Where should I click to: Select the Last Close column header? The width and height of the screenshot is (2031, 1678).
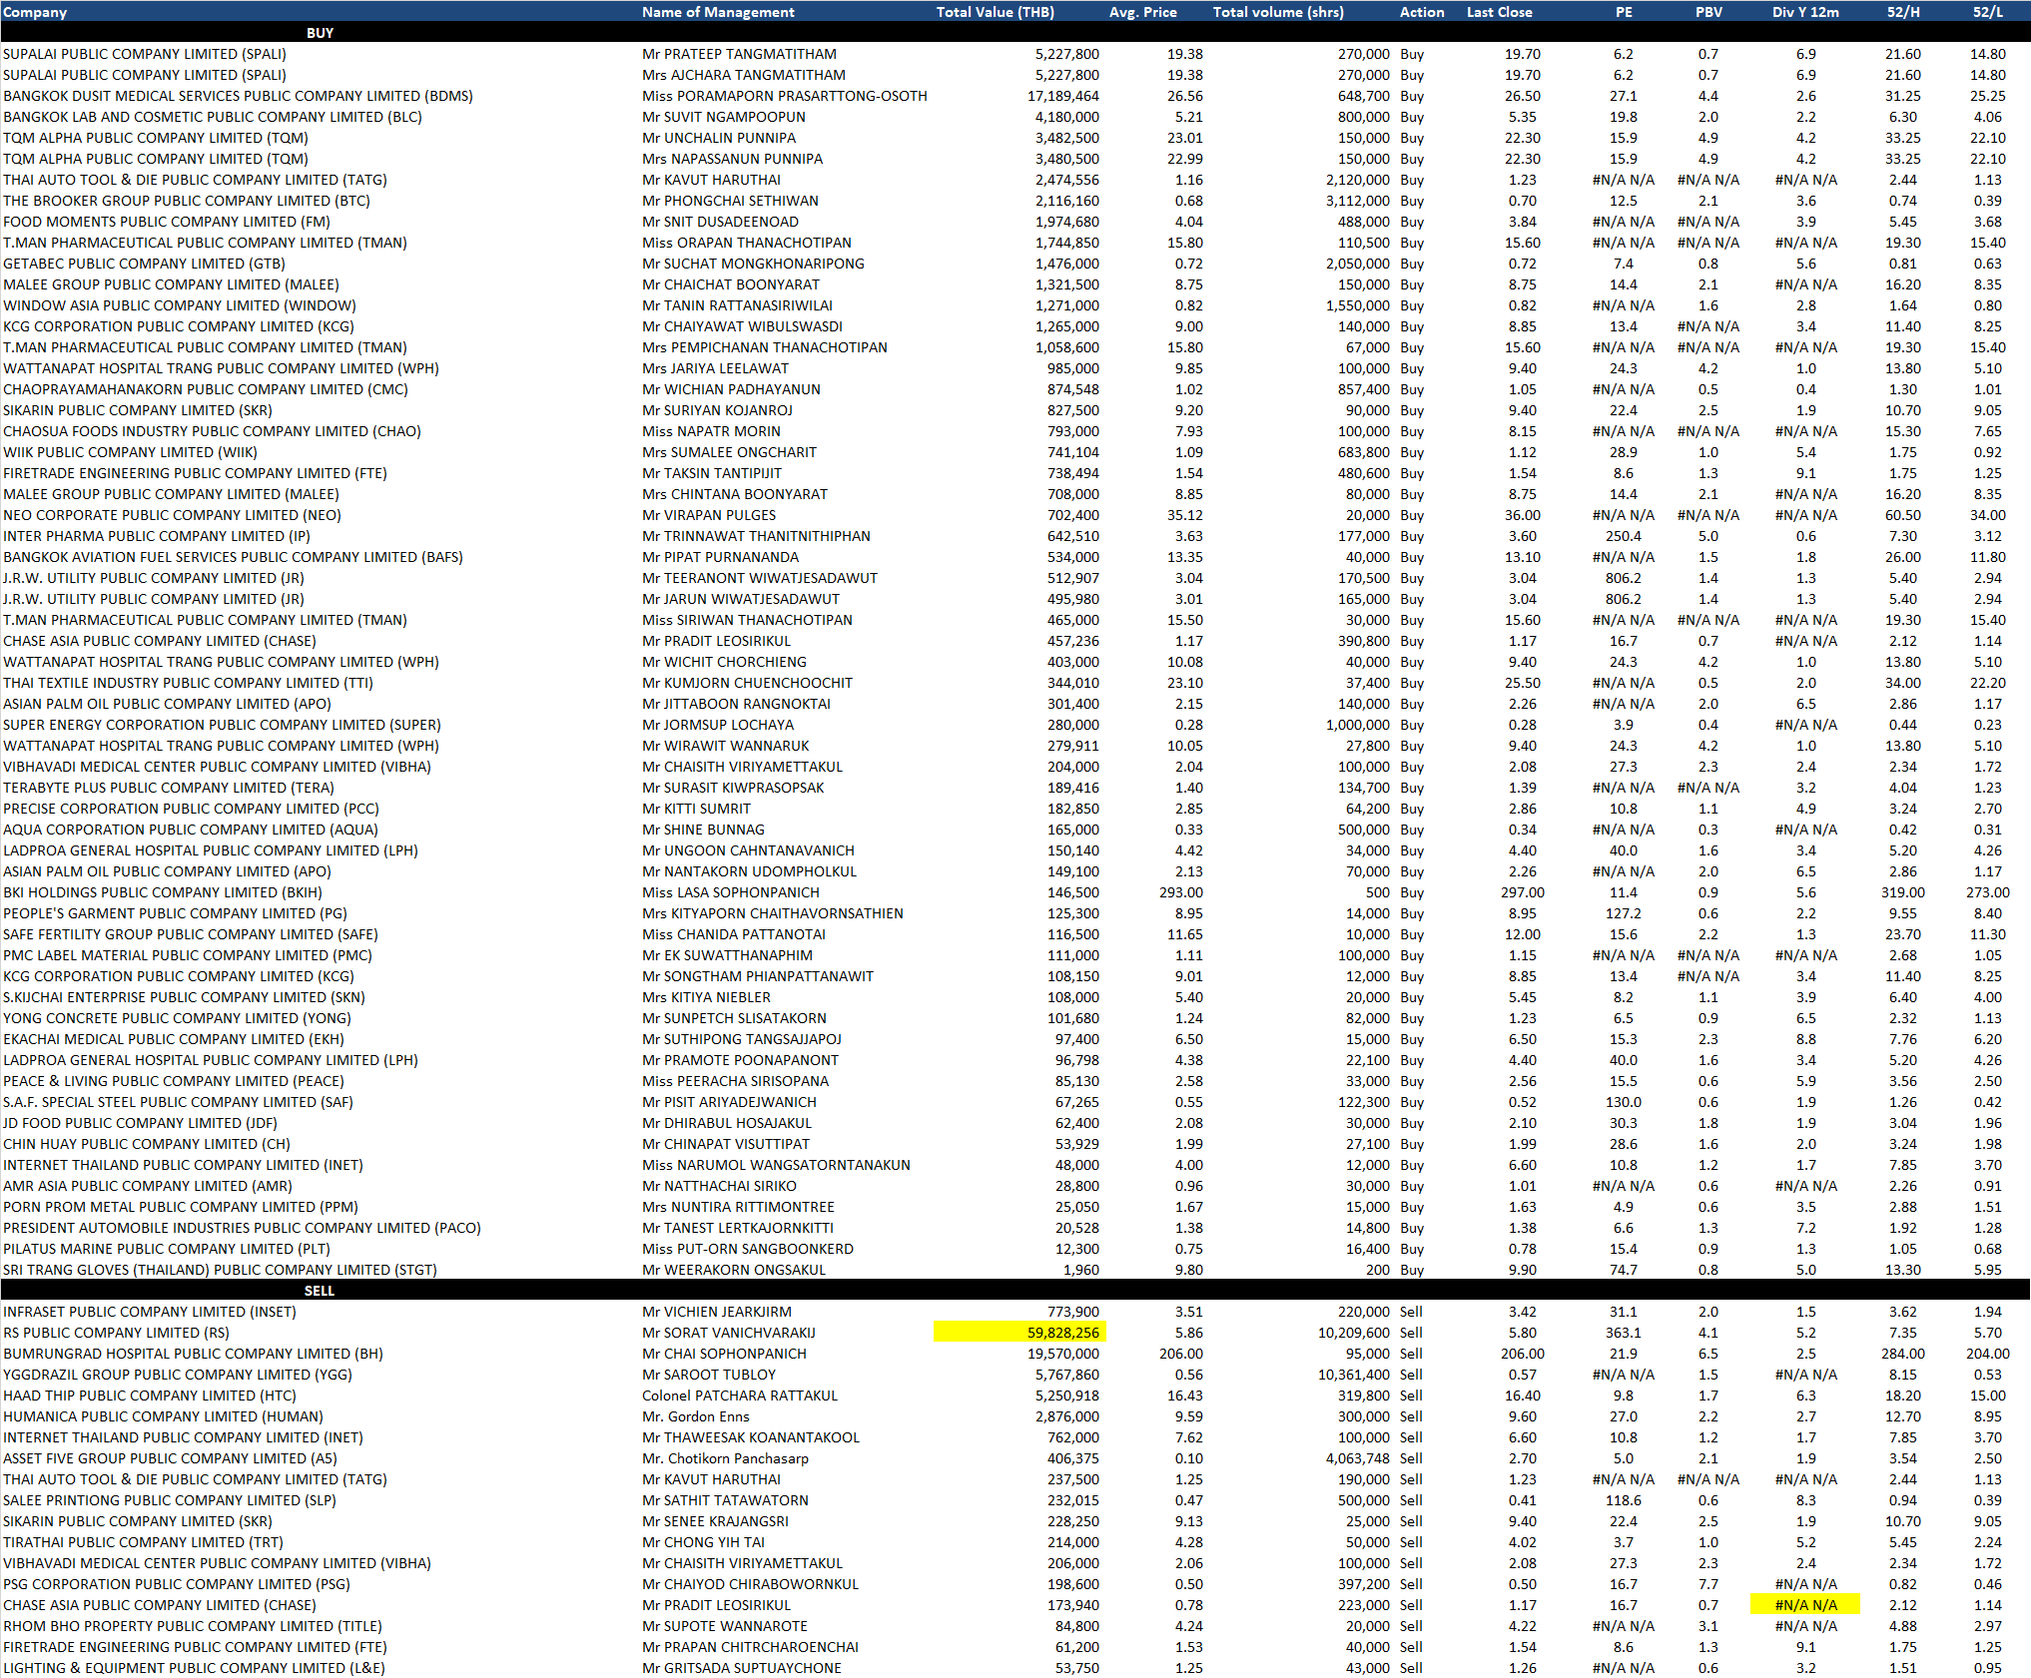click(x=1499, y=12)
